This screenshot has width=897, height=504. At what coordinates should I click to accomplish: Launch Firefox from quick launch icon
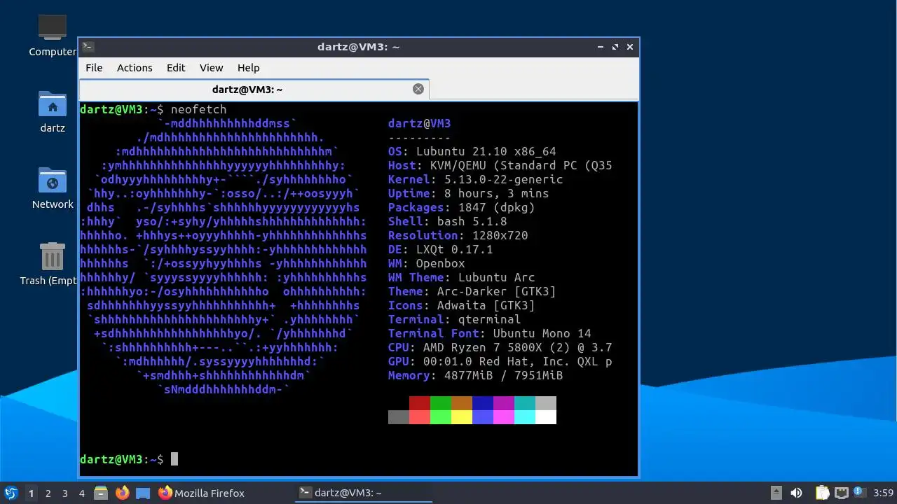pyautogui.click(x=123, y=493)
